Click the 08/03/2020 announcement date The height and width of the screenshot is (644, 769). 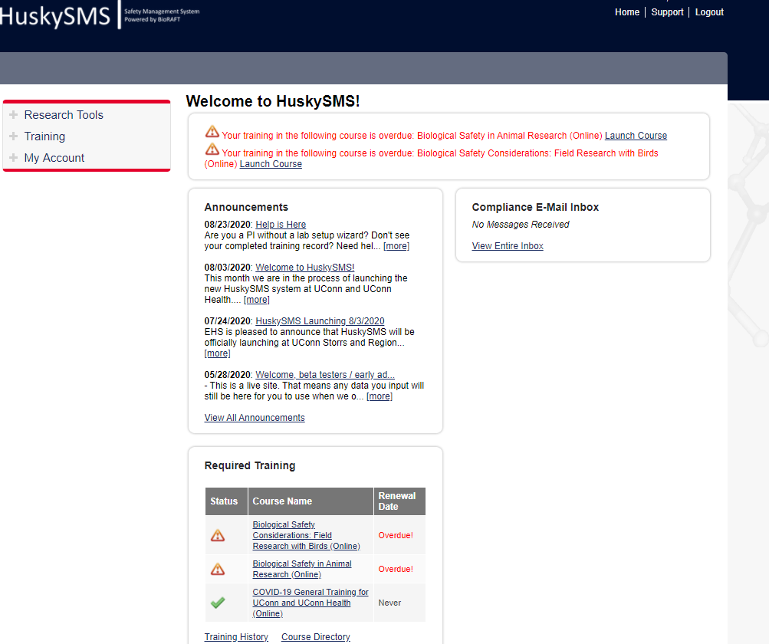click(x=228, y=268)
